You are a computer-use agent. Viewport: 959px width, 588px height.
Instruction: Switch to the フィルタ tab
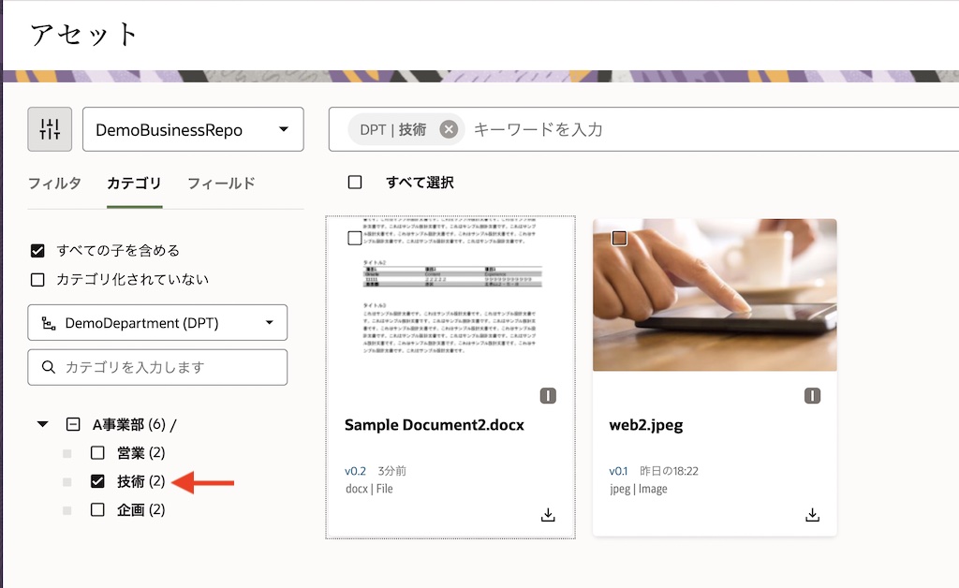pyautogui.click(x=55, y=184)
